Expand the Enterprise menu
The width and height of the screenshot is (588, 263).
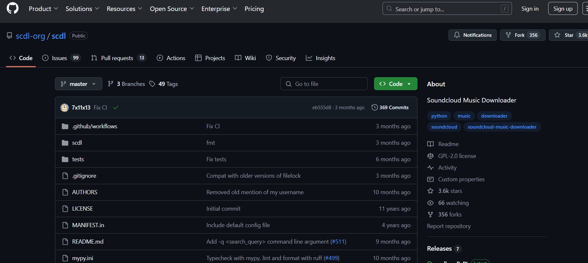click(219, 9)
